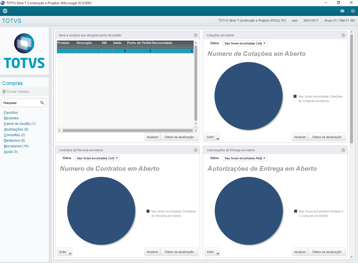The image size is (358, 263).
Task: Collapse the Cotações em Aberto panel icon
Action: 343,35
